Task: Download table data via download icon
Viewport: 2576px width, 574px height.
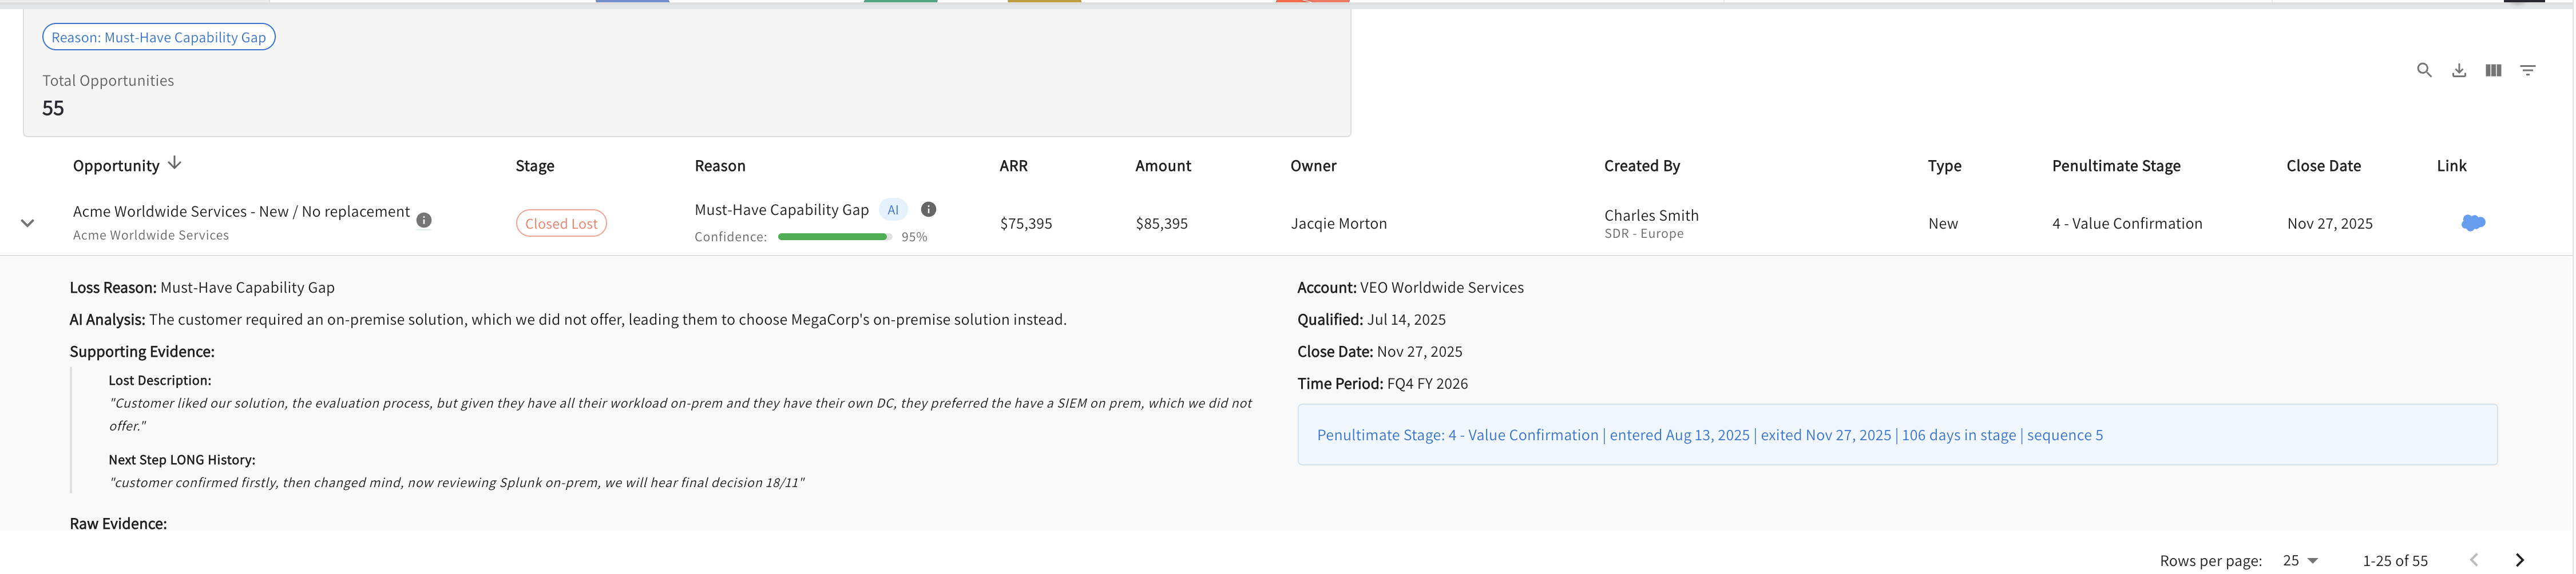Action: pyautogui.click(x=2459, y=70)
